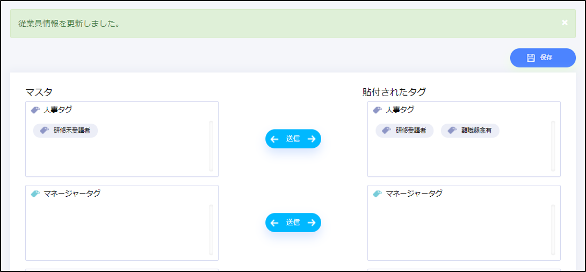Click the floppy disk save icon
586x272 pixels.
[x=531, y=58]
